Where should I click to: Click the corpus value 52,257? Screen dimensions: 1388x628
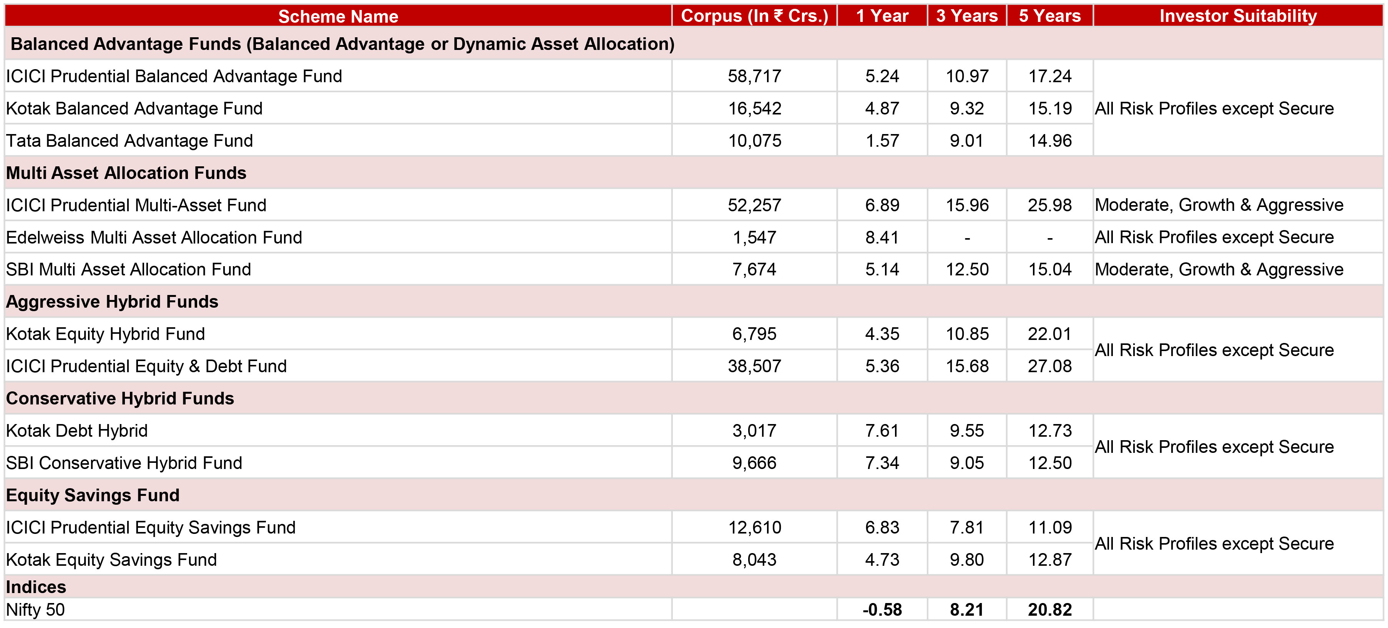coord(754,205)
